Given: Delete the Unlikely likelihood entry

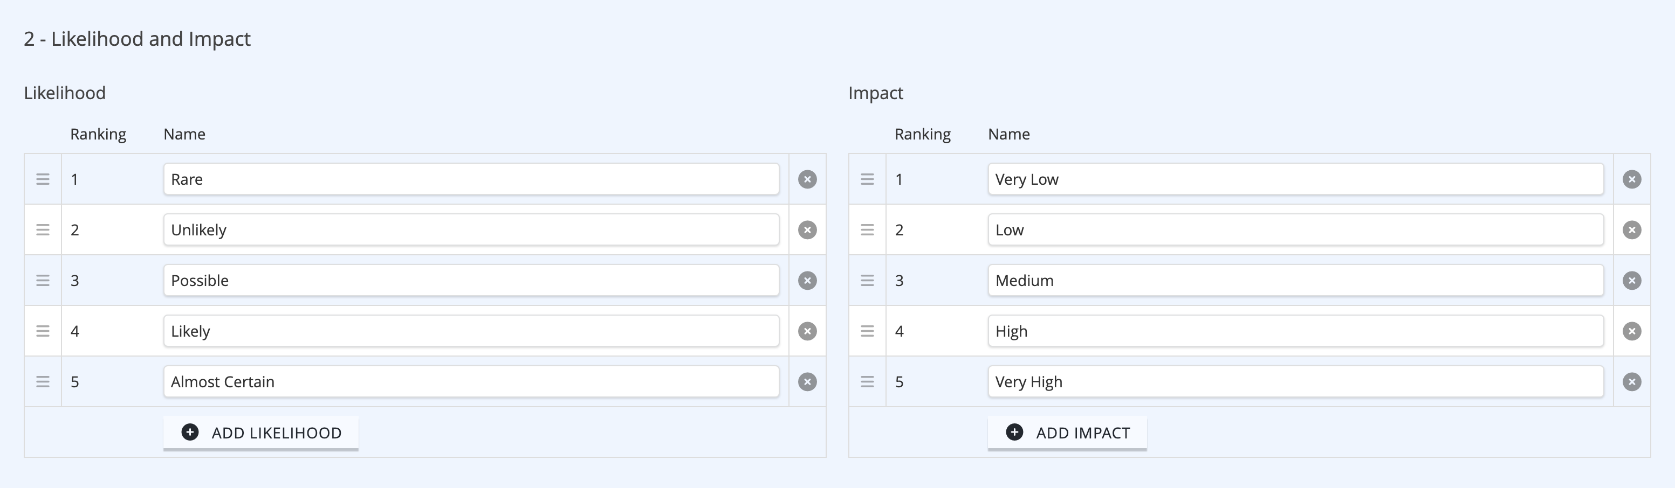Looking at the screenshot, I should coord(807,230).
